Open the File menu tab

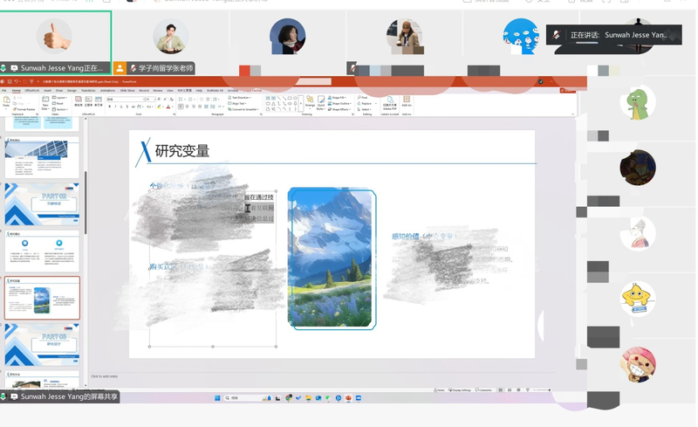pos(4,91)
